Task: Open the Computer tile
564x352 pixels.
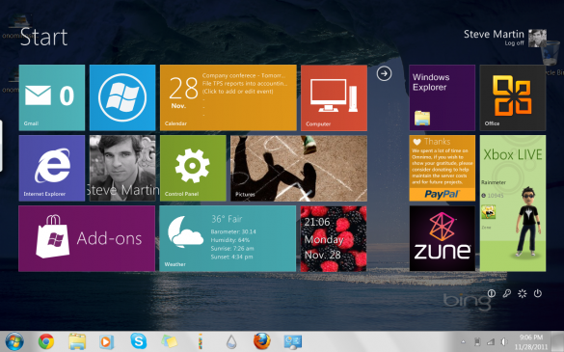Action: pos(334,97)
